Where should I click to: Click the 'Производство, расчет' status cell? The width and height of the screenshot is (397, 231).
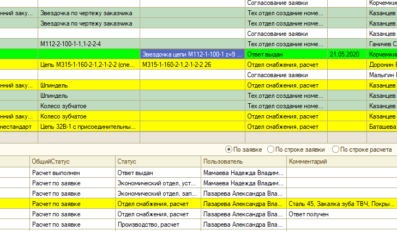pos(158,224)
